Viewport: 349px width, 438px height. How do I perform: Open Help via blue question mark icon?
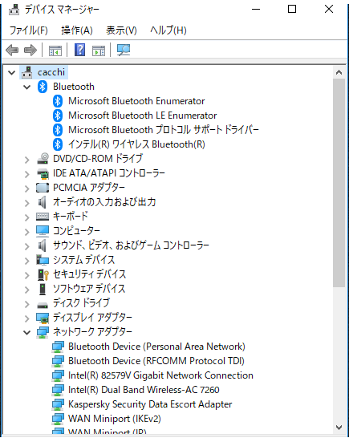tap(79, 50)
